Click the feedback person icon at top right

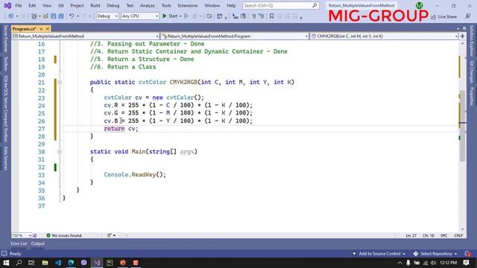468,16
